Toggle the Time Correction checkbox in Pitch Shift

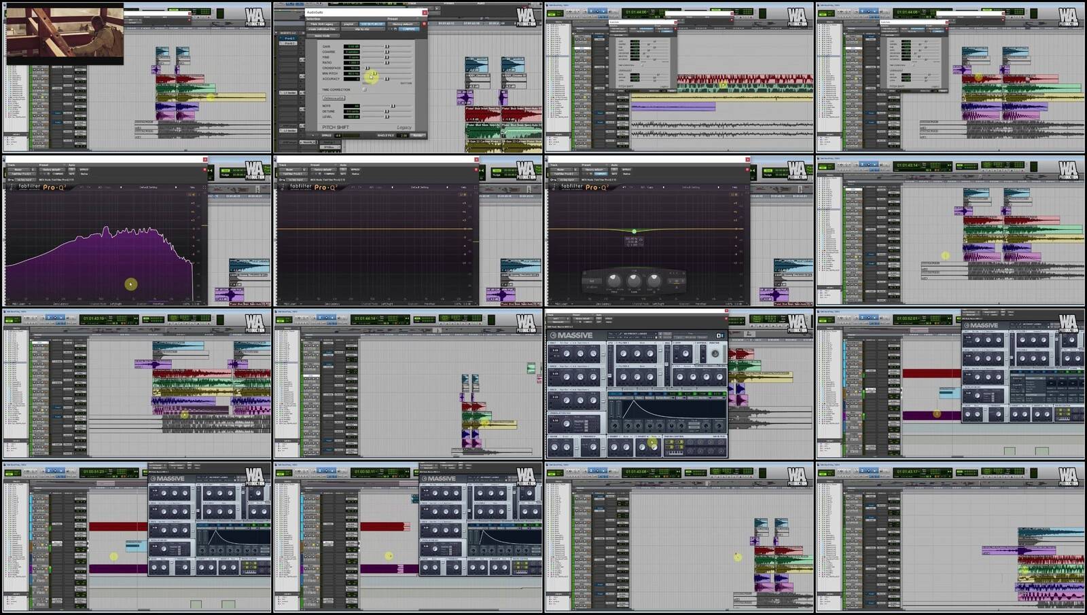[x=364, y=90]
